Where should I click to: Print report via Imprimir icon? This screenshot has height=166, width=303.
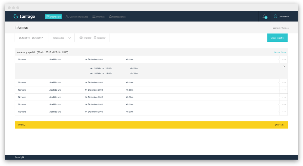click(x=81, y=38)
